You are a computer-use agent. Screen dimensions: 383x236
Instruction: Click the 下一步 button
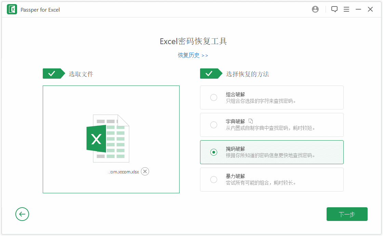[347, 214]
